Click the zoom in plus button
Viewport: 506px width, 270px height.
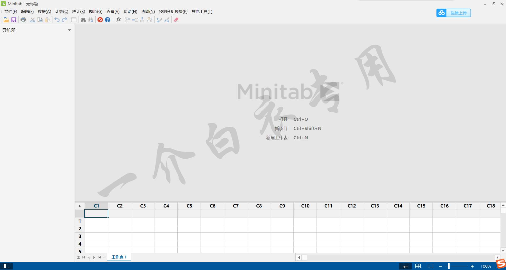(472, 266)
